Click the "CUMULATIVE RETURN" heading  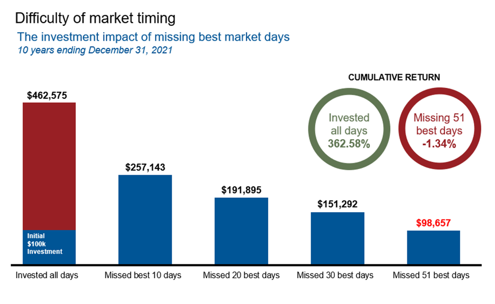[394, 78]
